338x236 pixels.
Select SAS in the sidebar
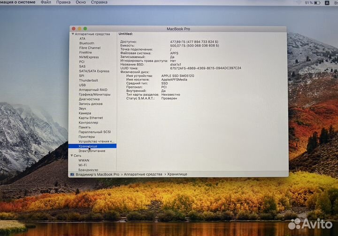[x=82, y=66]
